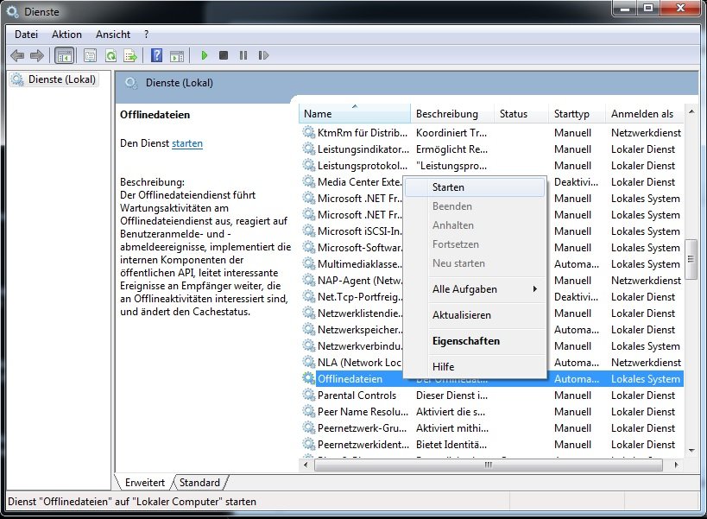Click the vertical scrollbar down arrow

tap(691, 451)
